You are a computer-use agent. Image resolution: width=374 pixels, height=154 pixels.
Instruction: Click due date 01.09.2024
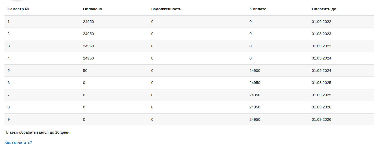(321, 71)
